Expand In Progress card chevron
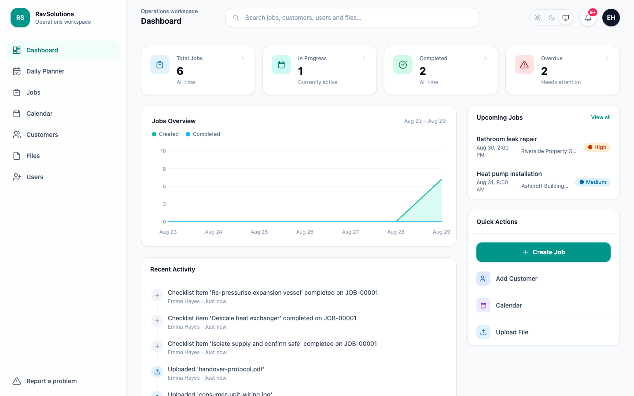This screenshot has height=396, width=634. (x=364, y=59)
